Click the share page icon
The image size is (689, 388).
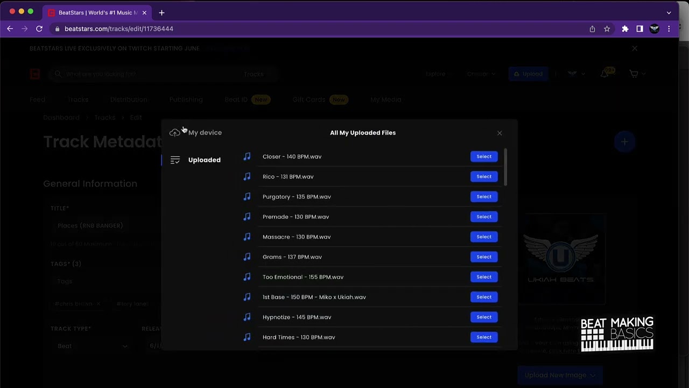tap(592, 29)
